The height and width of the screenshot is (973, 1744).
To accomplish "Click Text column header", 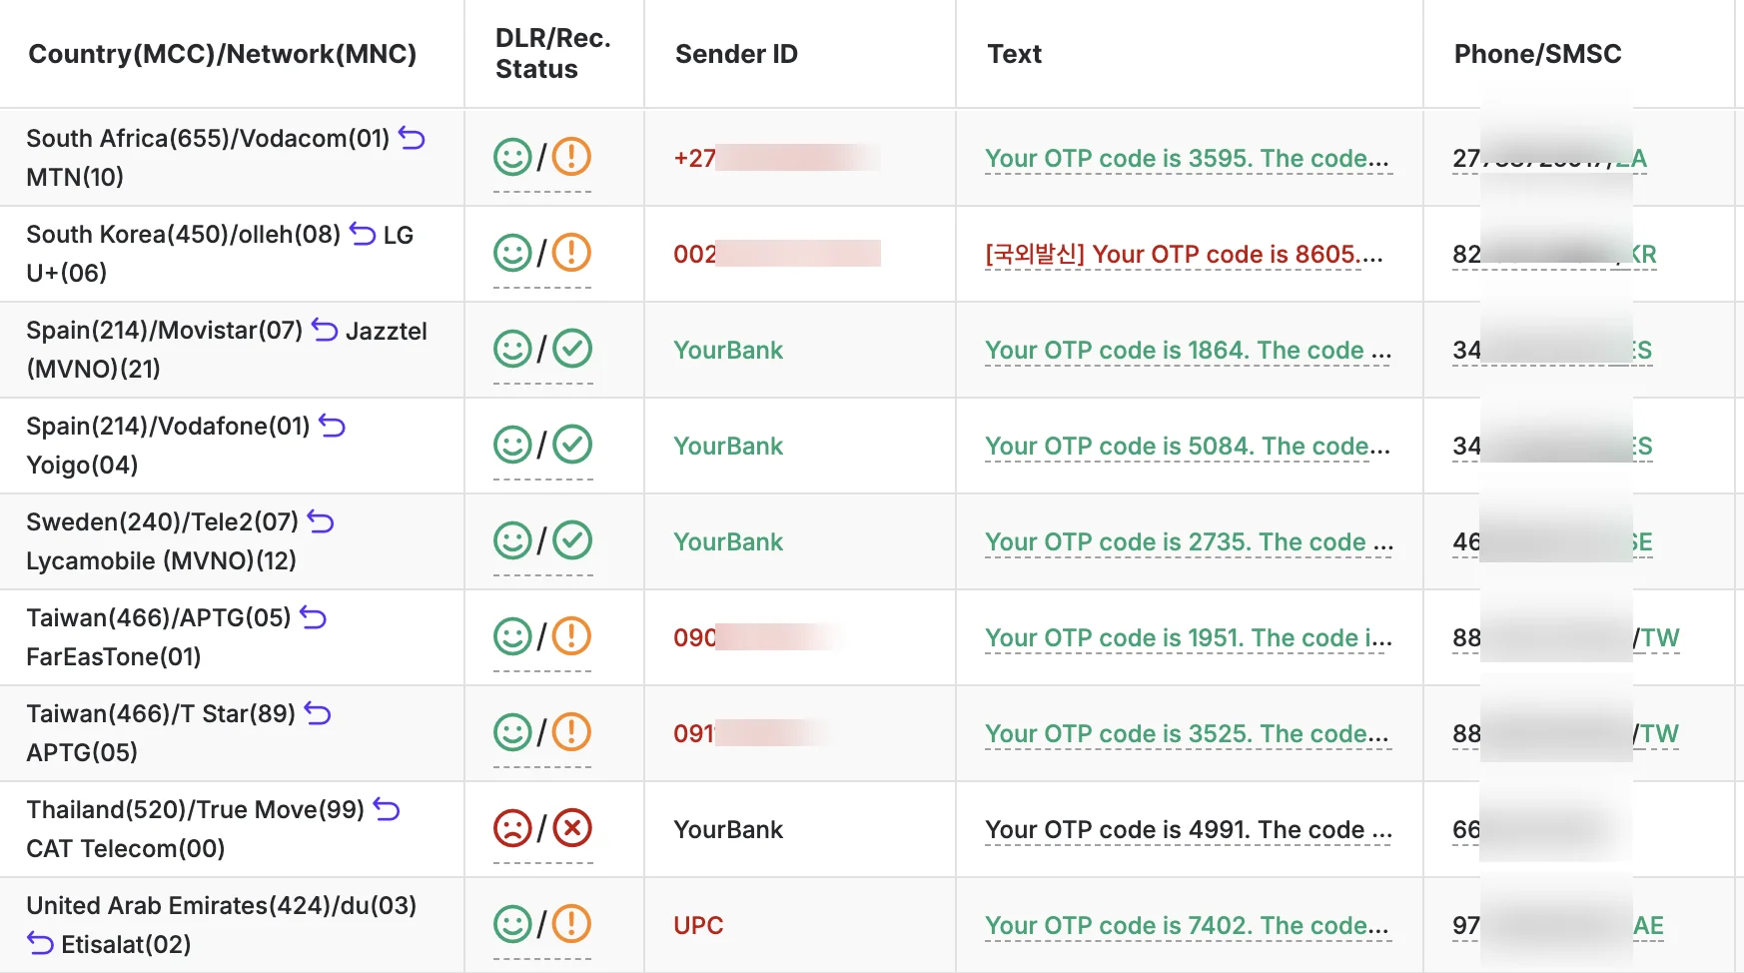I will (1014, 54).
